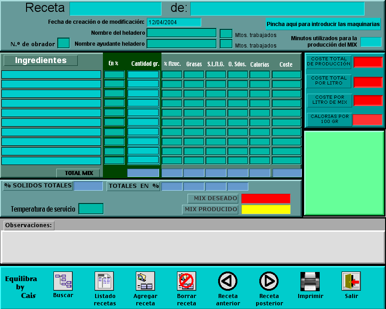Viewport: 386px width, 309px height.
Task: Click the 'O. Sdos.' column header
Action: pyautogui.click(x=237, y=64)
